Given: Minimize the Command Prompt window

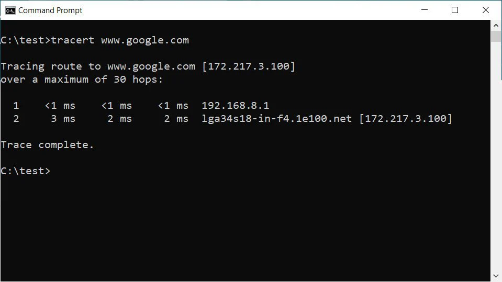Looking at the screenshot, I should click(426, 10).
